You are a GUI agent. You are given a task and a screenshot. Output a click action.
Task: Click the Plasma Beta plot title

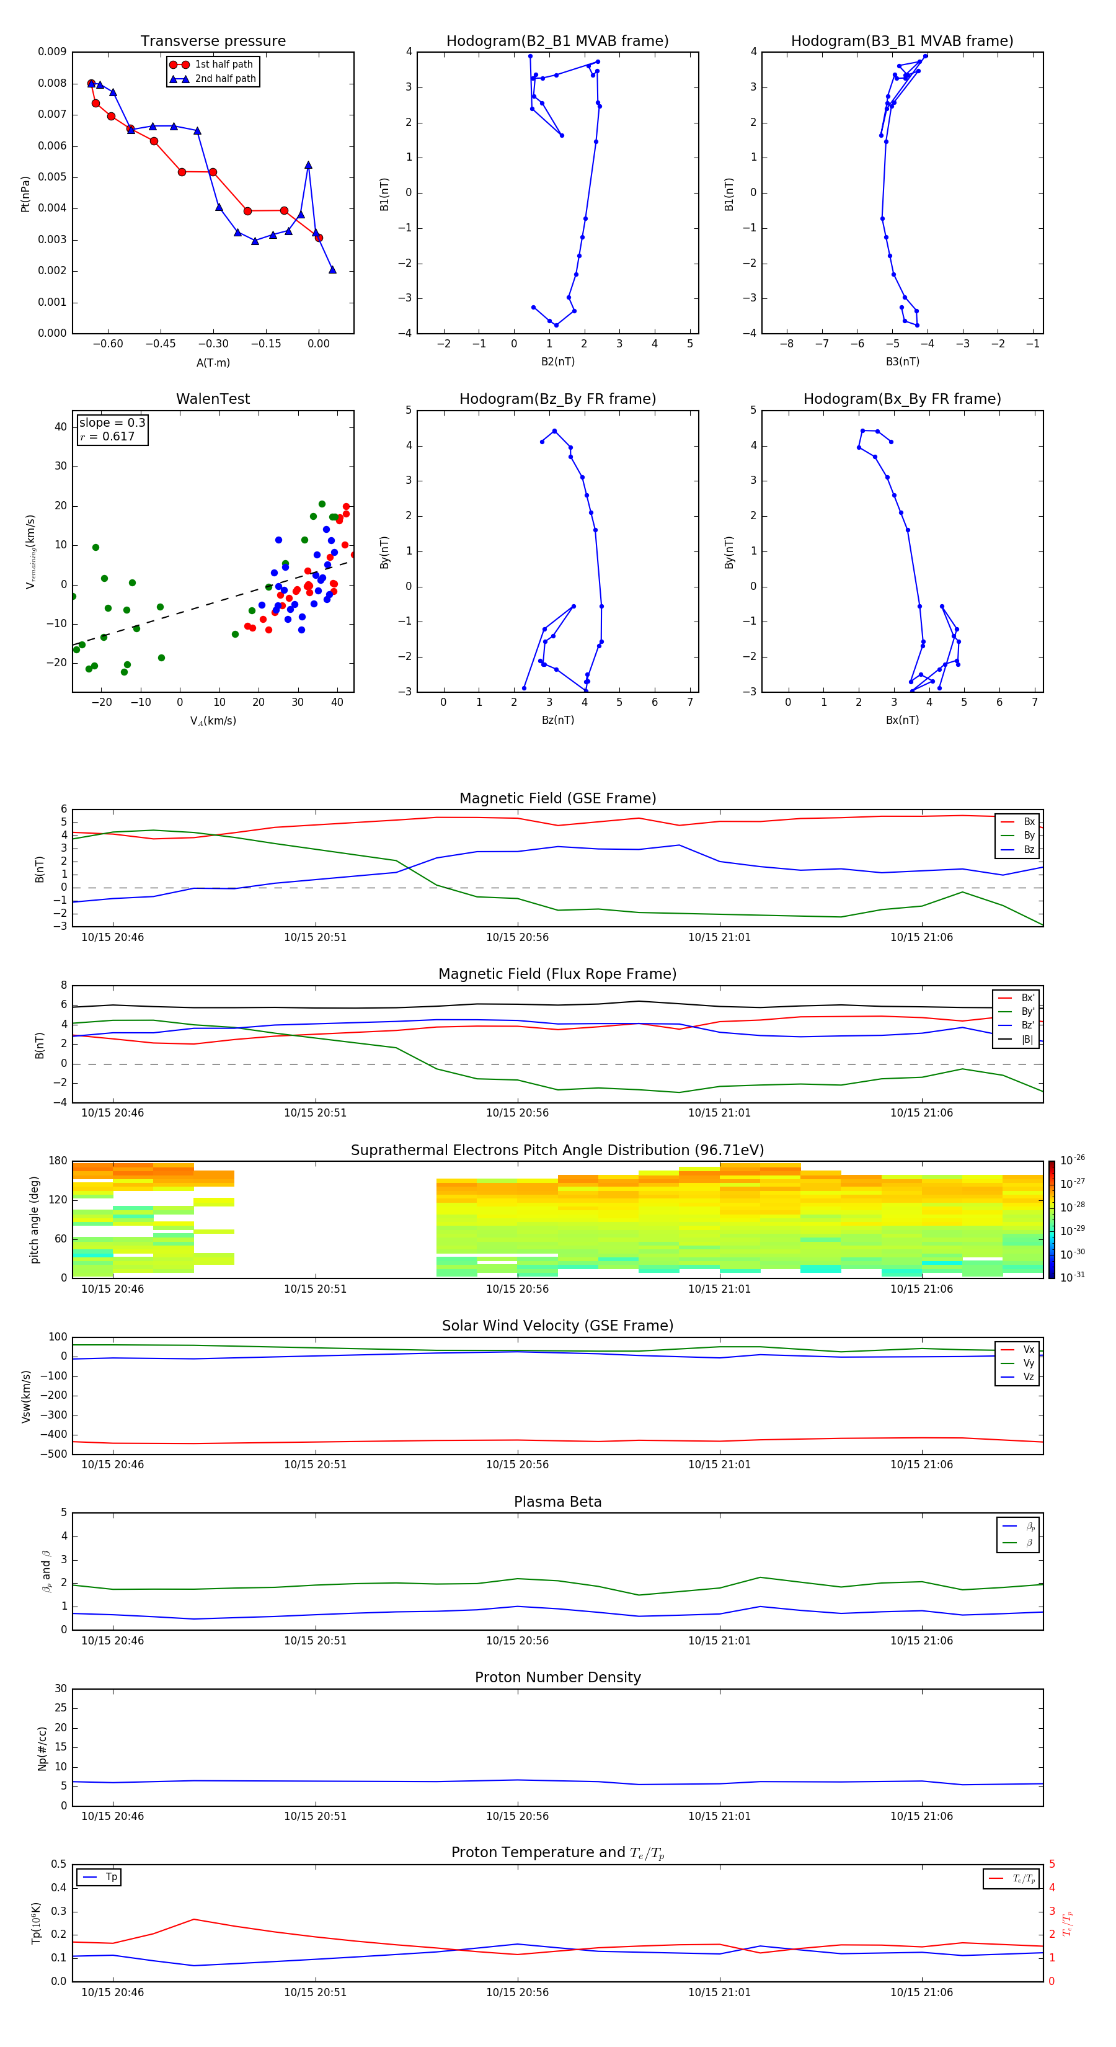(557, 1502)
